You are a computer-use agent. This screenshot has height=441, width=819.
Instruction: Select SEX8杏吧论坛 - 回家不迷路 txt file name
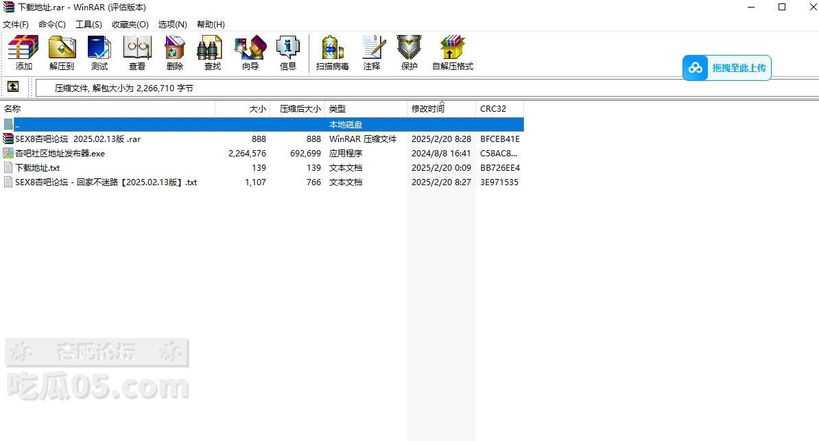point(106,182)
